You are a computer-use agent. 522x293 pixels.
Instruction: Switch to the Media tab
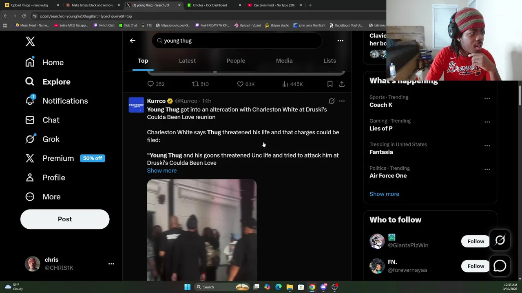(x=284, y=61)
